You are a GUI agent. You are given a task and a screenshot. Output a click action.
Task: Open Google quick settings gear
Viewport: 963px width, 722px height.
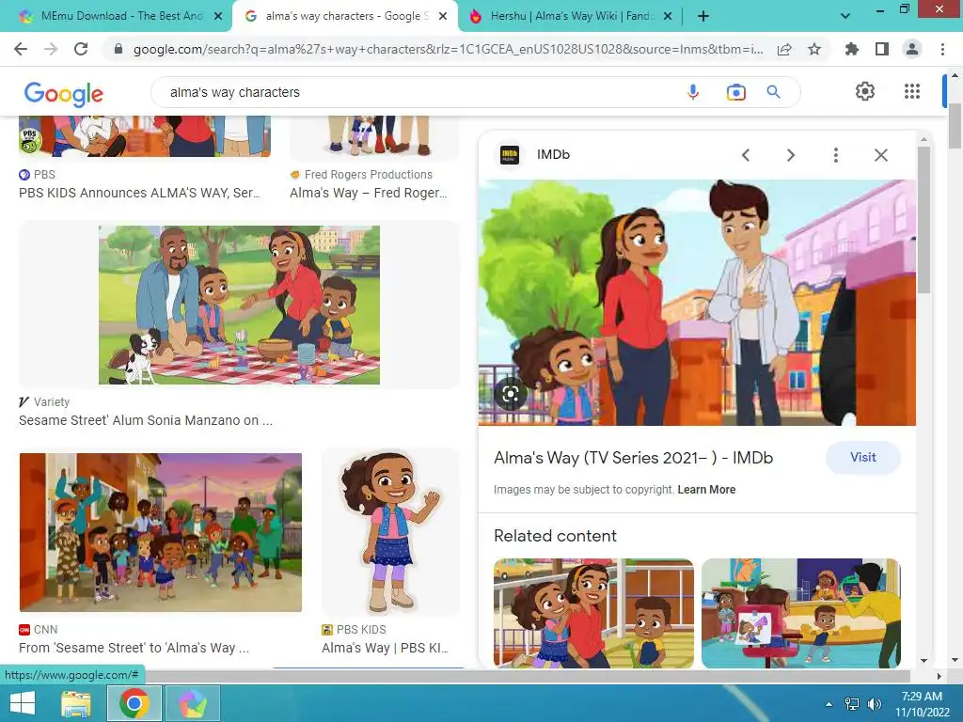(865, 91)
